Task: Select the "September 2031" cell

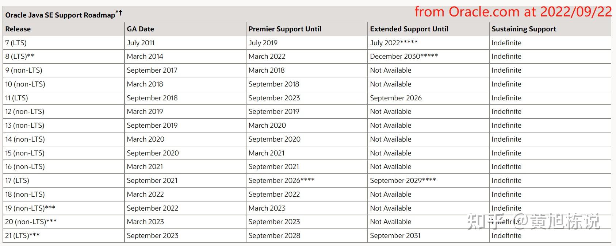Action: [x=395, y=235]
